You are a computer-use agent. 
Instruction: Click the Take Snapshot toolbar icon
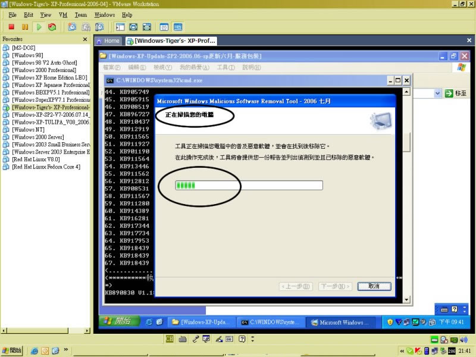pyautogui.click(x=72, y=27)
